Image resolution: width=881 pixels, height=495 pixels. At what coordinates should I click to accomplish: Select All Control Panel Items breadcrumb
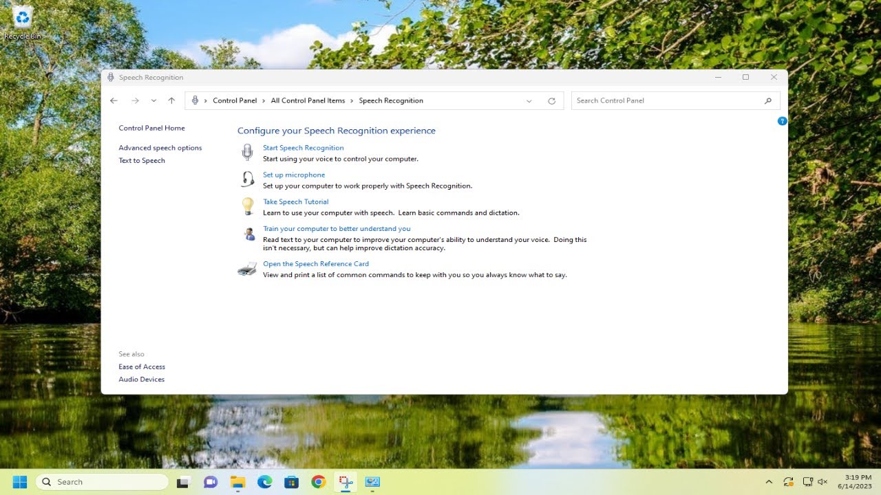[x=308, y=101]
